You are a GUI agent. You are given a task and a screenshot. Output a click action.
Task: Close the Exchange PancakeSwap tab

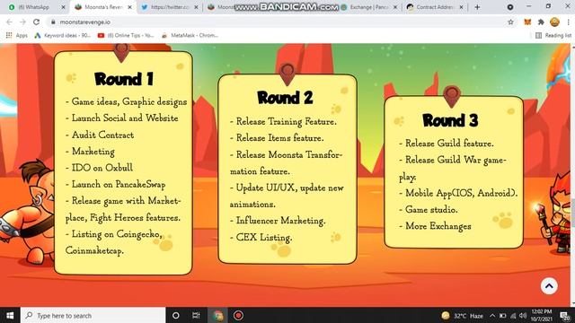click(x=395, y=7)
